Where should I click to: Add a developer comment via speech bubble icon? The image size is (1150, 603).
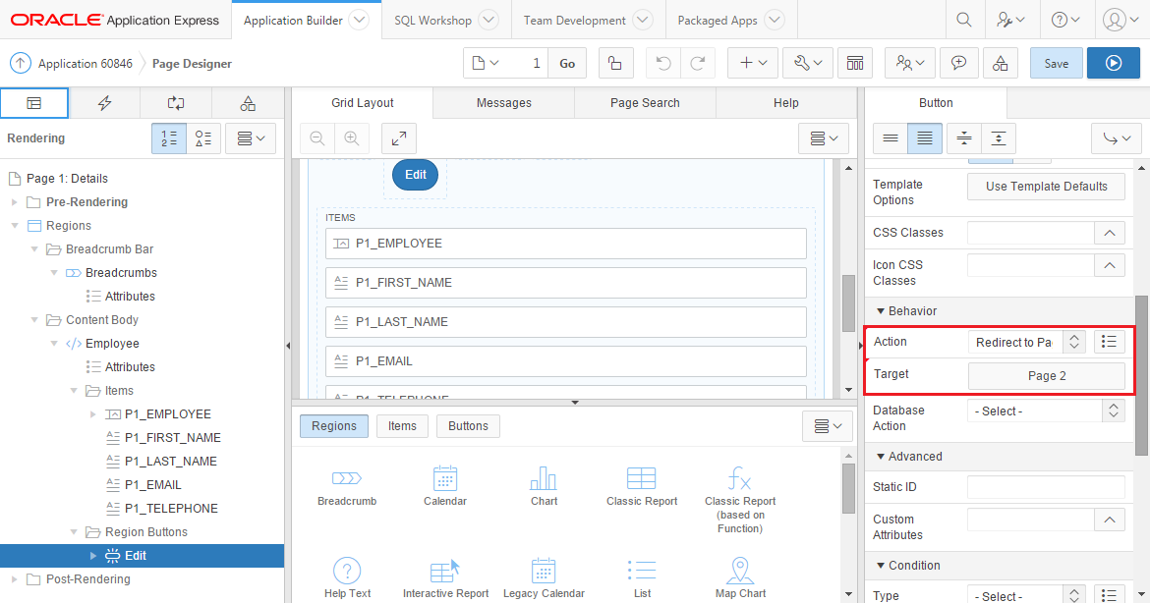(x=958, y=62)
